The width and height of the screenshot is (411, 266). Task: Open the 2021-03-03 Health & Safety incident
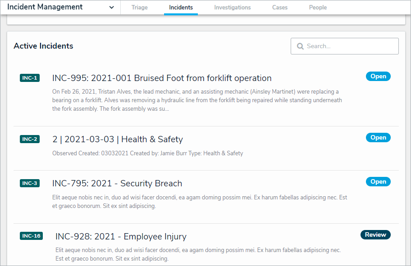(x=118, y=139)
